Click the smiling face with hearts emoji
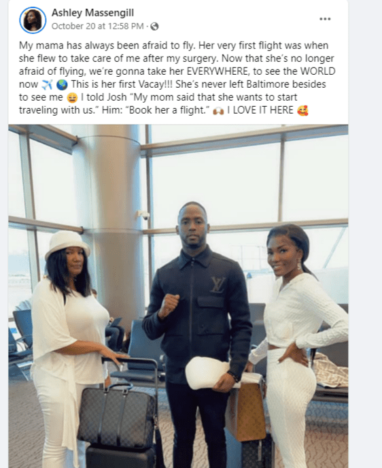This screenshot has height=468, width=382. [x=302, y=111]
